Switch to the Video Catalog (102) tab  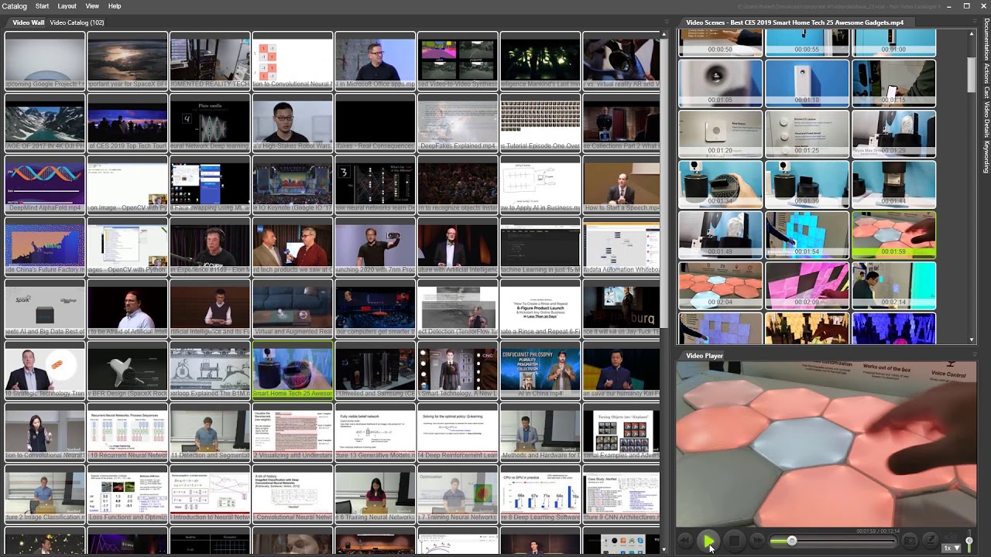(x=77, y=22)
